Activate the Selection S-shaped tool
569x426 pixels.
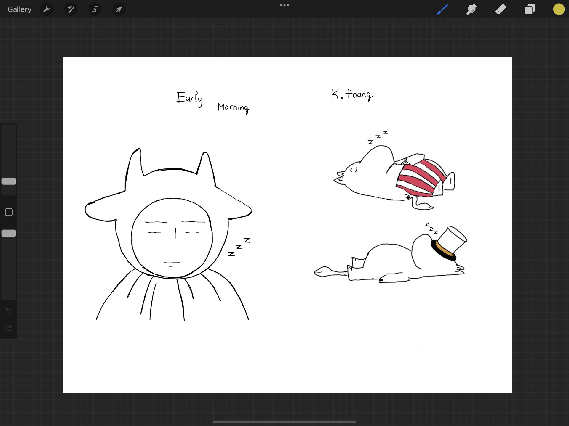click(95, 9)
